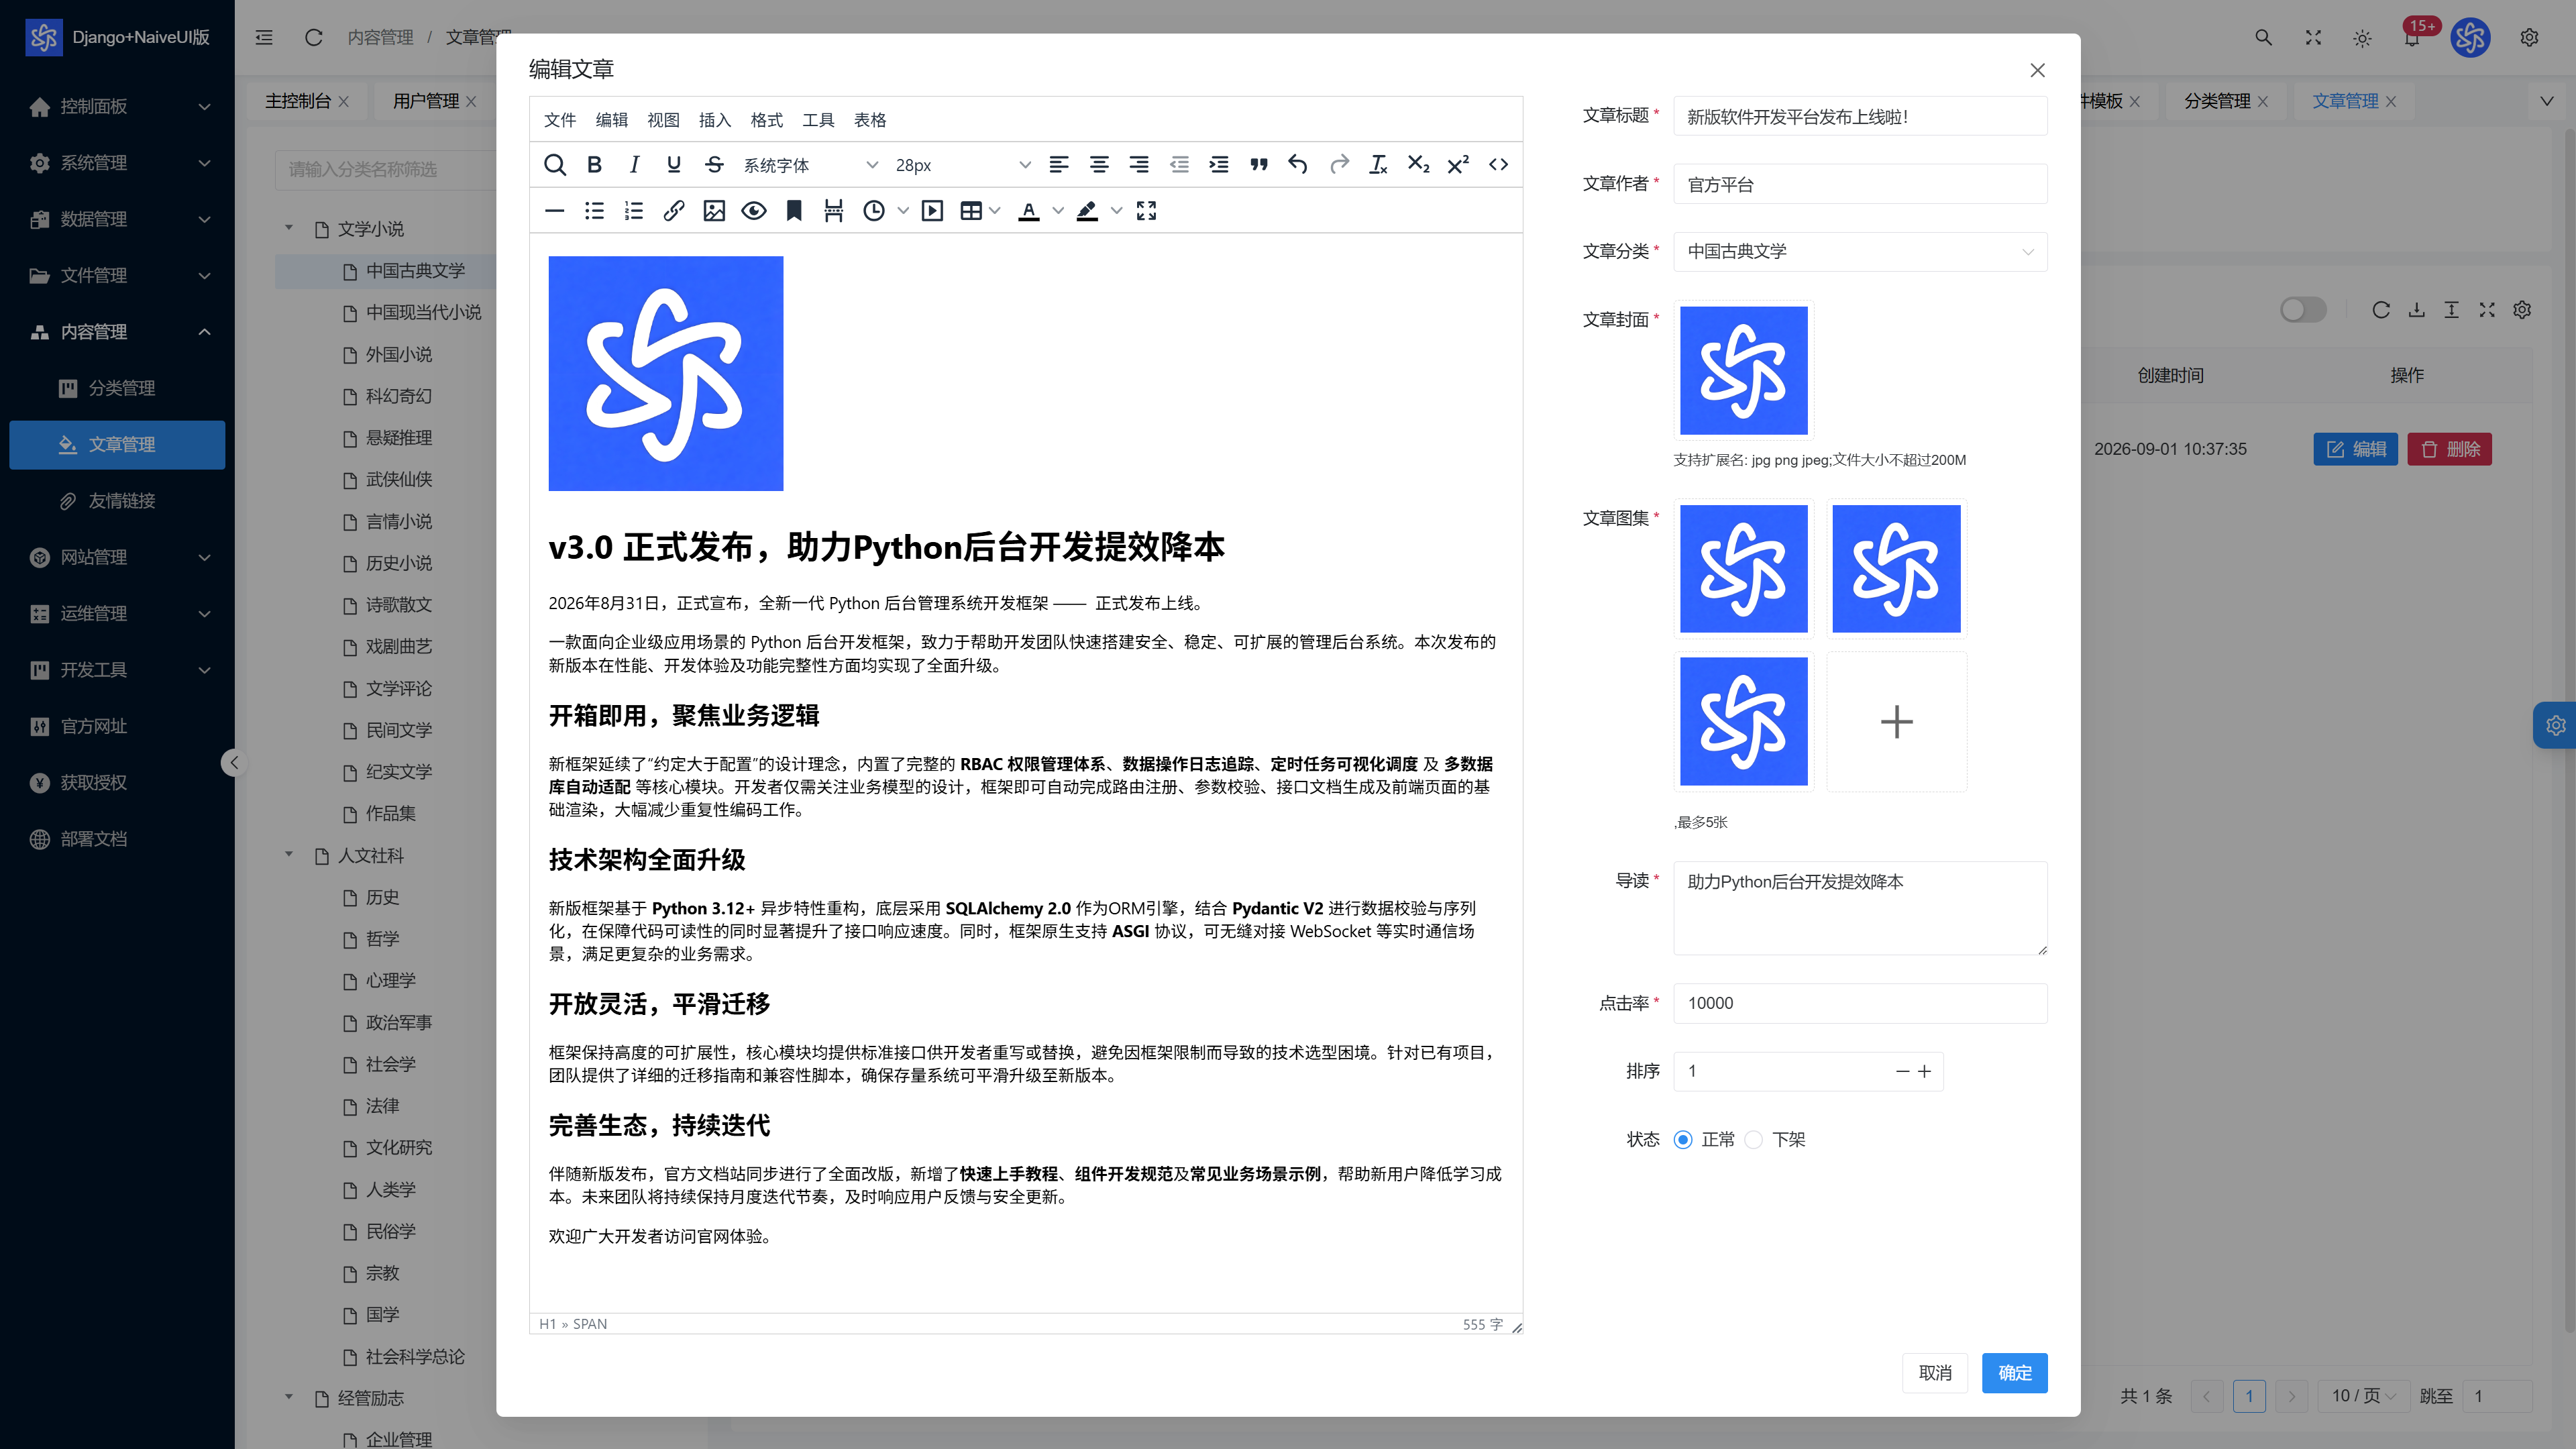Viewport: 2576px width, 1449px height.
Task: Insert a link with the link icon
Action: (x=674, y=211)
